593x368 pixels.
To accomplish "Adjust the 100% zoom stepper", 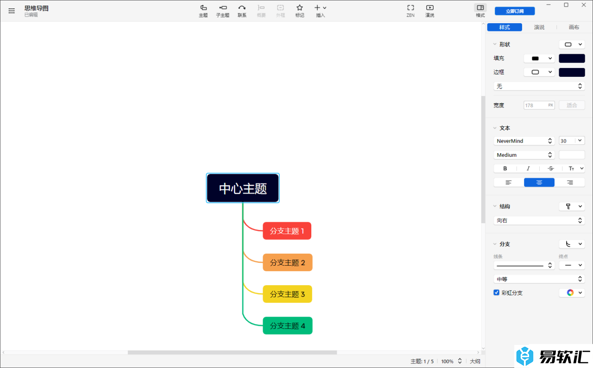I will [460, 361].
